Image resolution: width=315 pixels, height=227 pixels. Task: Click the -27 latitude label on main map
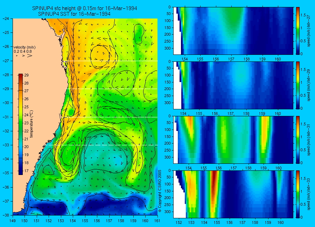point(6,61)
